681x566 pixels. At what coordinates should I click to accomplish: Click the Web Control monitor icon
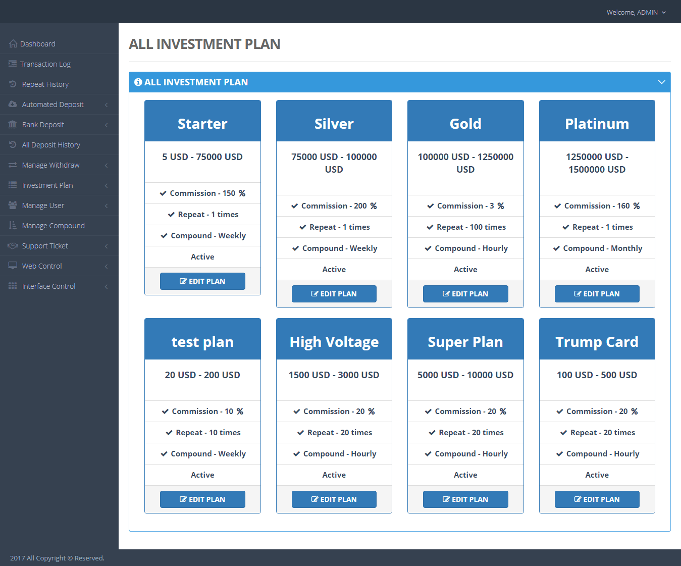coord(13,266)
